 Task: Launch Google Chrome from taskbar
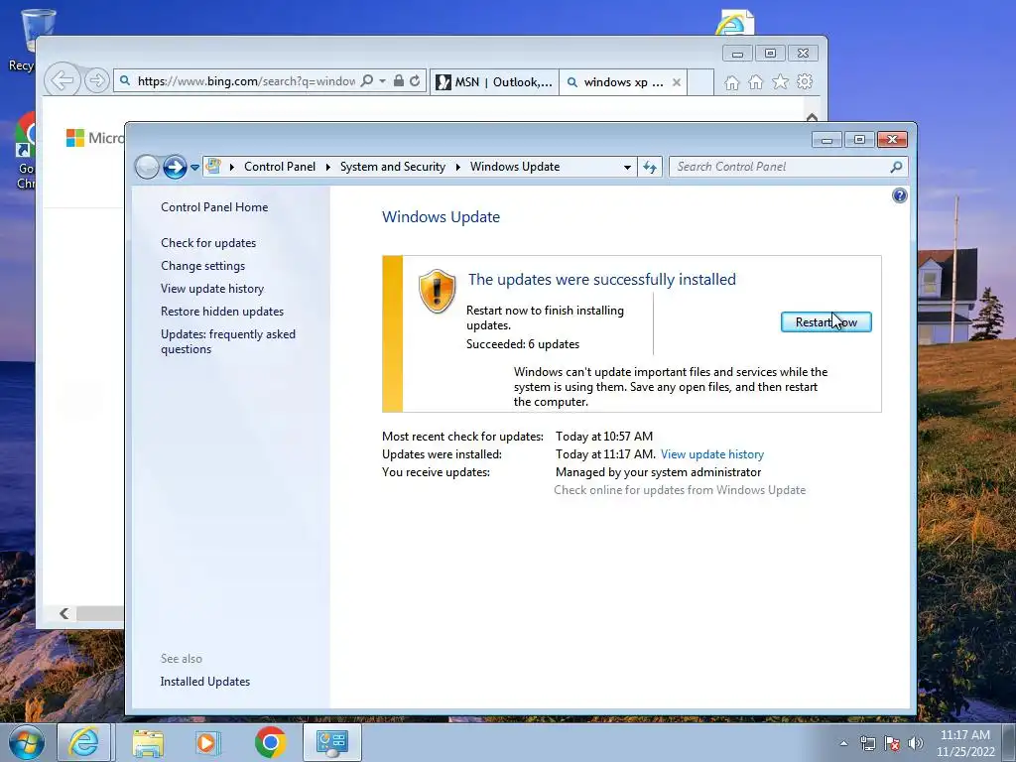click(x=271, y=742)
